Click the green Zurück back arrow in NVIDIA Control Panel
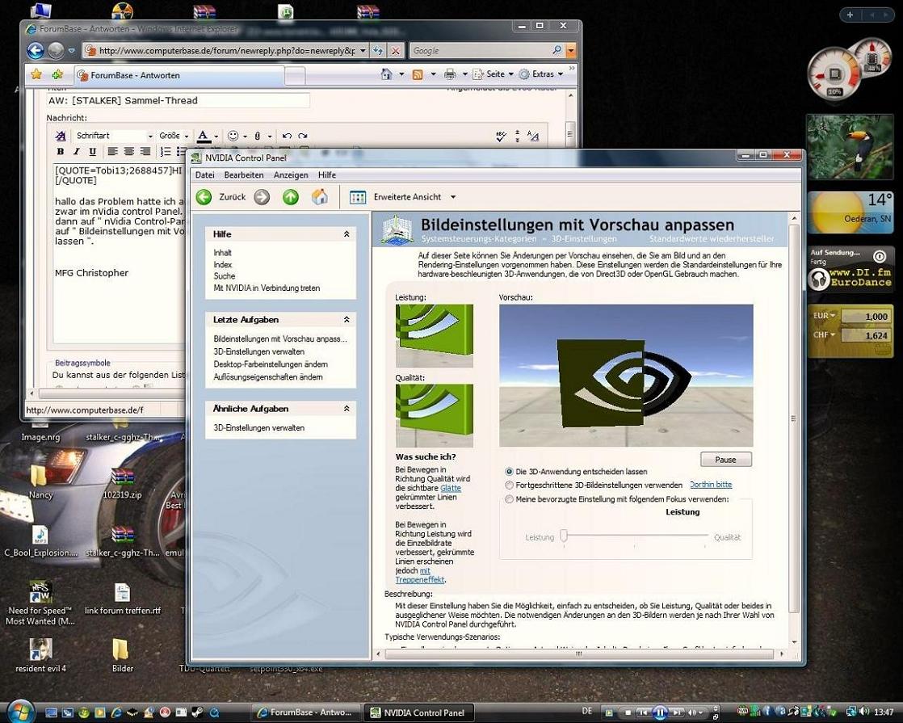 (x=204, y=197)
